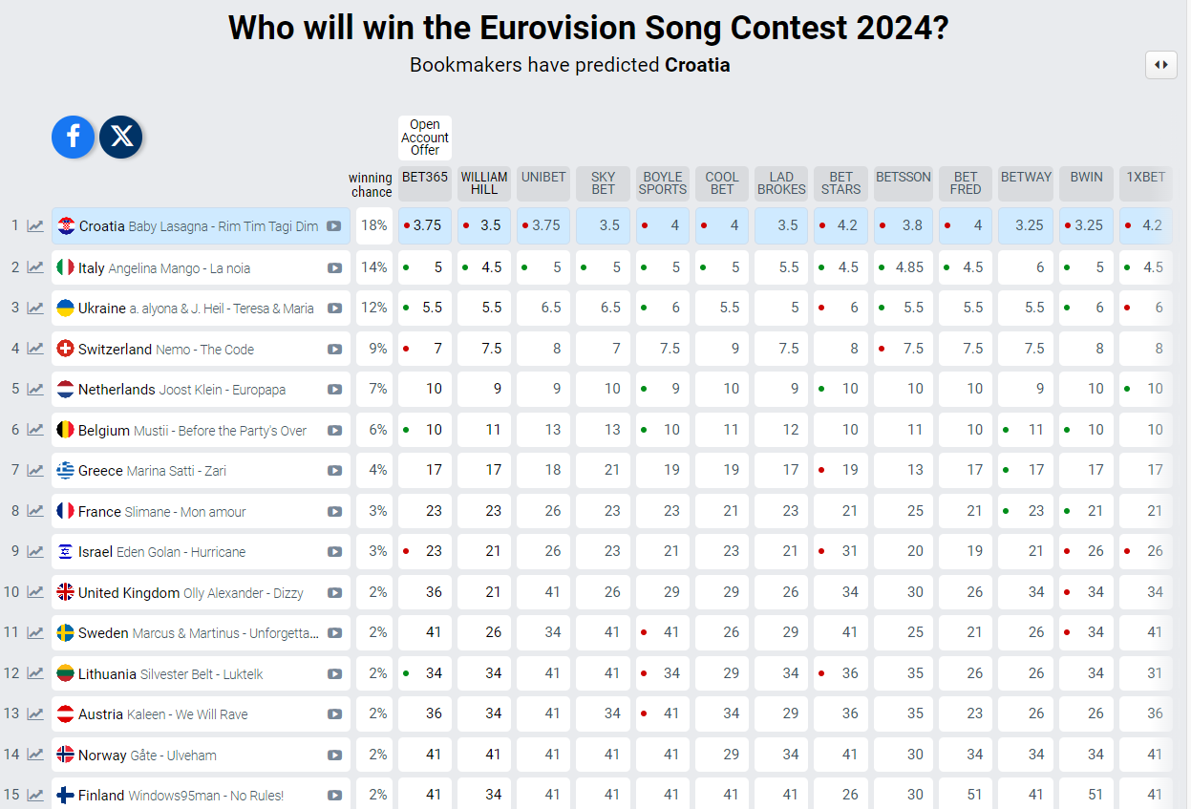Screen dimensions: 1191x809
Task: Click the Open Account Offer label
Action: (425, 138)
